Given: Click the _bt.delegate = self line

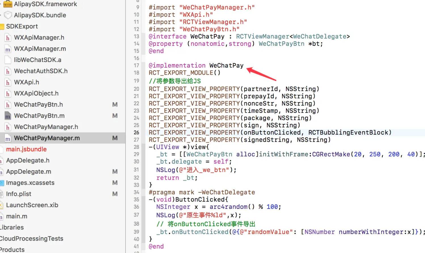Looking at the screenshot, I should [194, 162].
